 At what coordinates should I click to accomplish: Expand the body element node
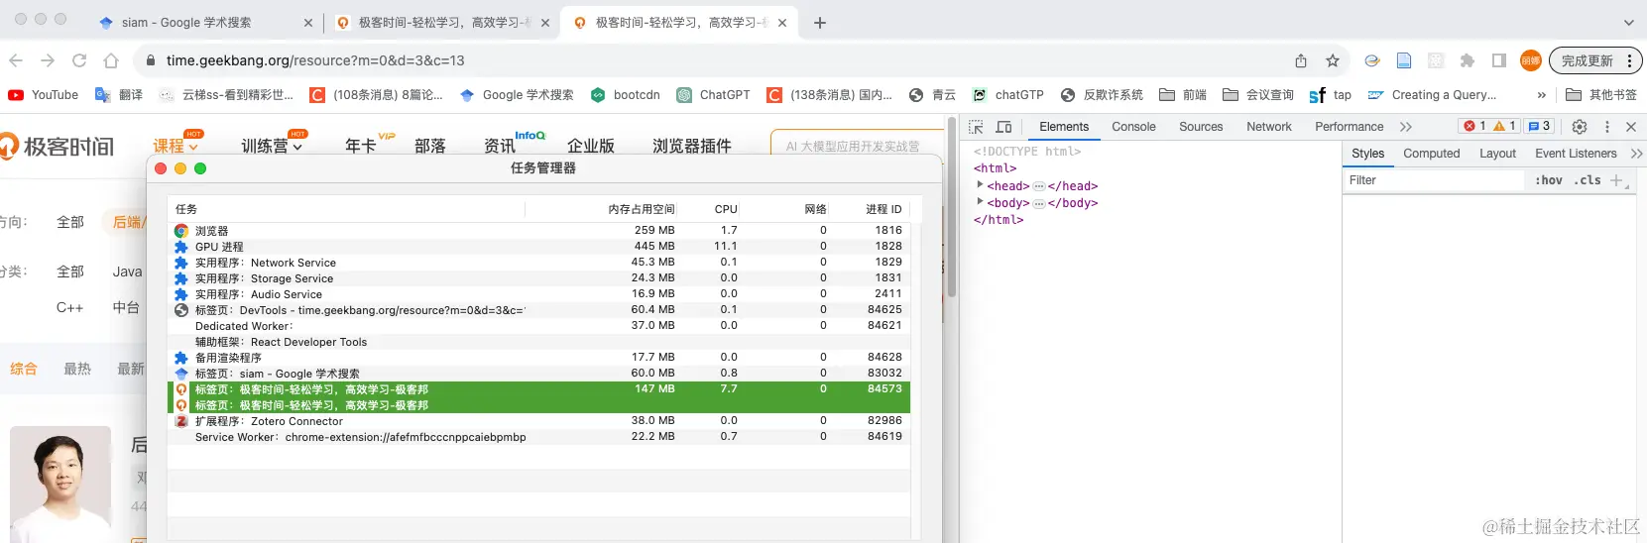(980, 202)
